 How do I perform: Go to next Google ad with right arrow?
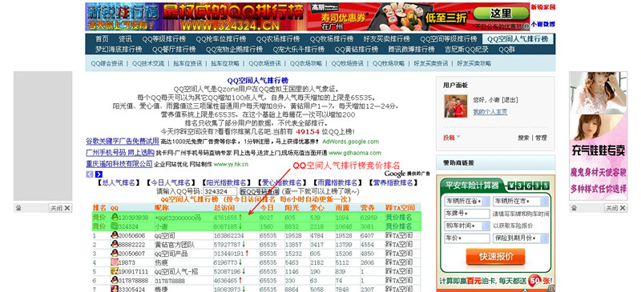[x=99, y=174]
